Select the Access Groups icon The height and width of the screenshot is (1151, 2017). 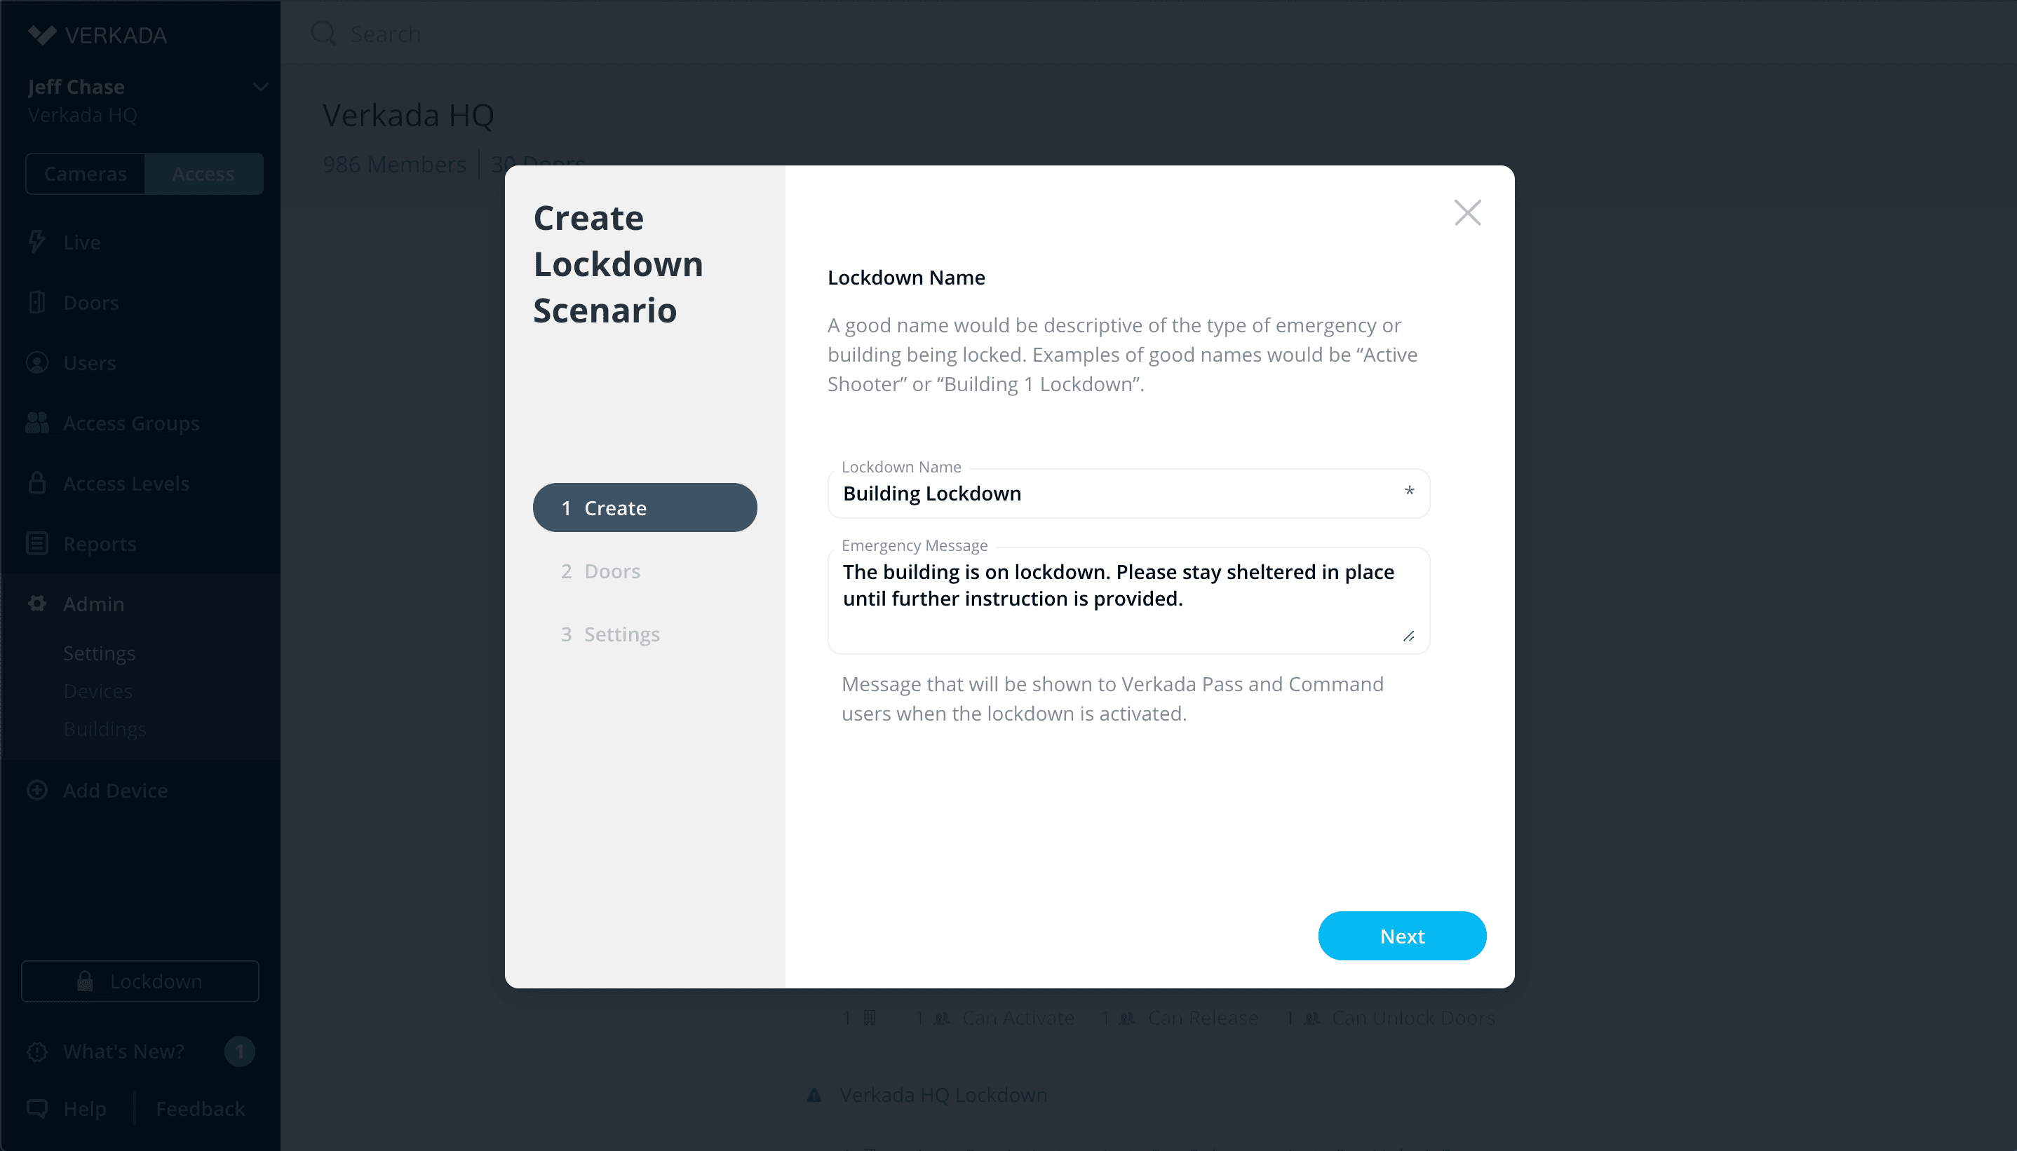coord(37,423)
